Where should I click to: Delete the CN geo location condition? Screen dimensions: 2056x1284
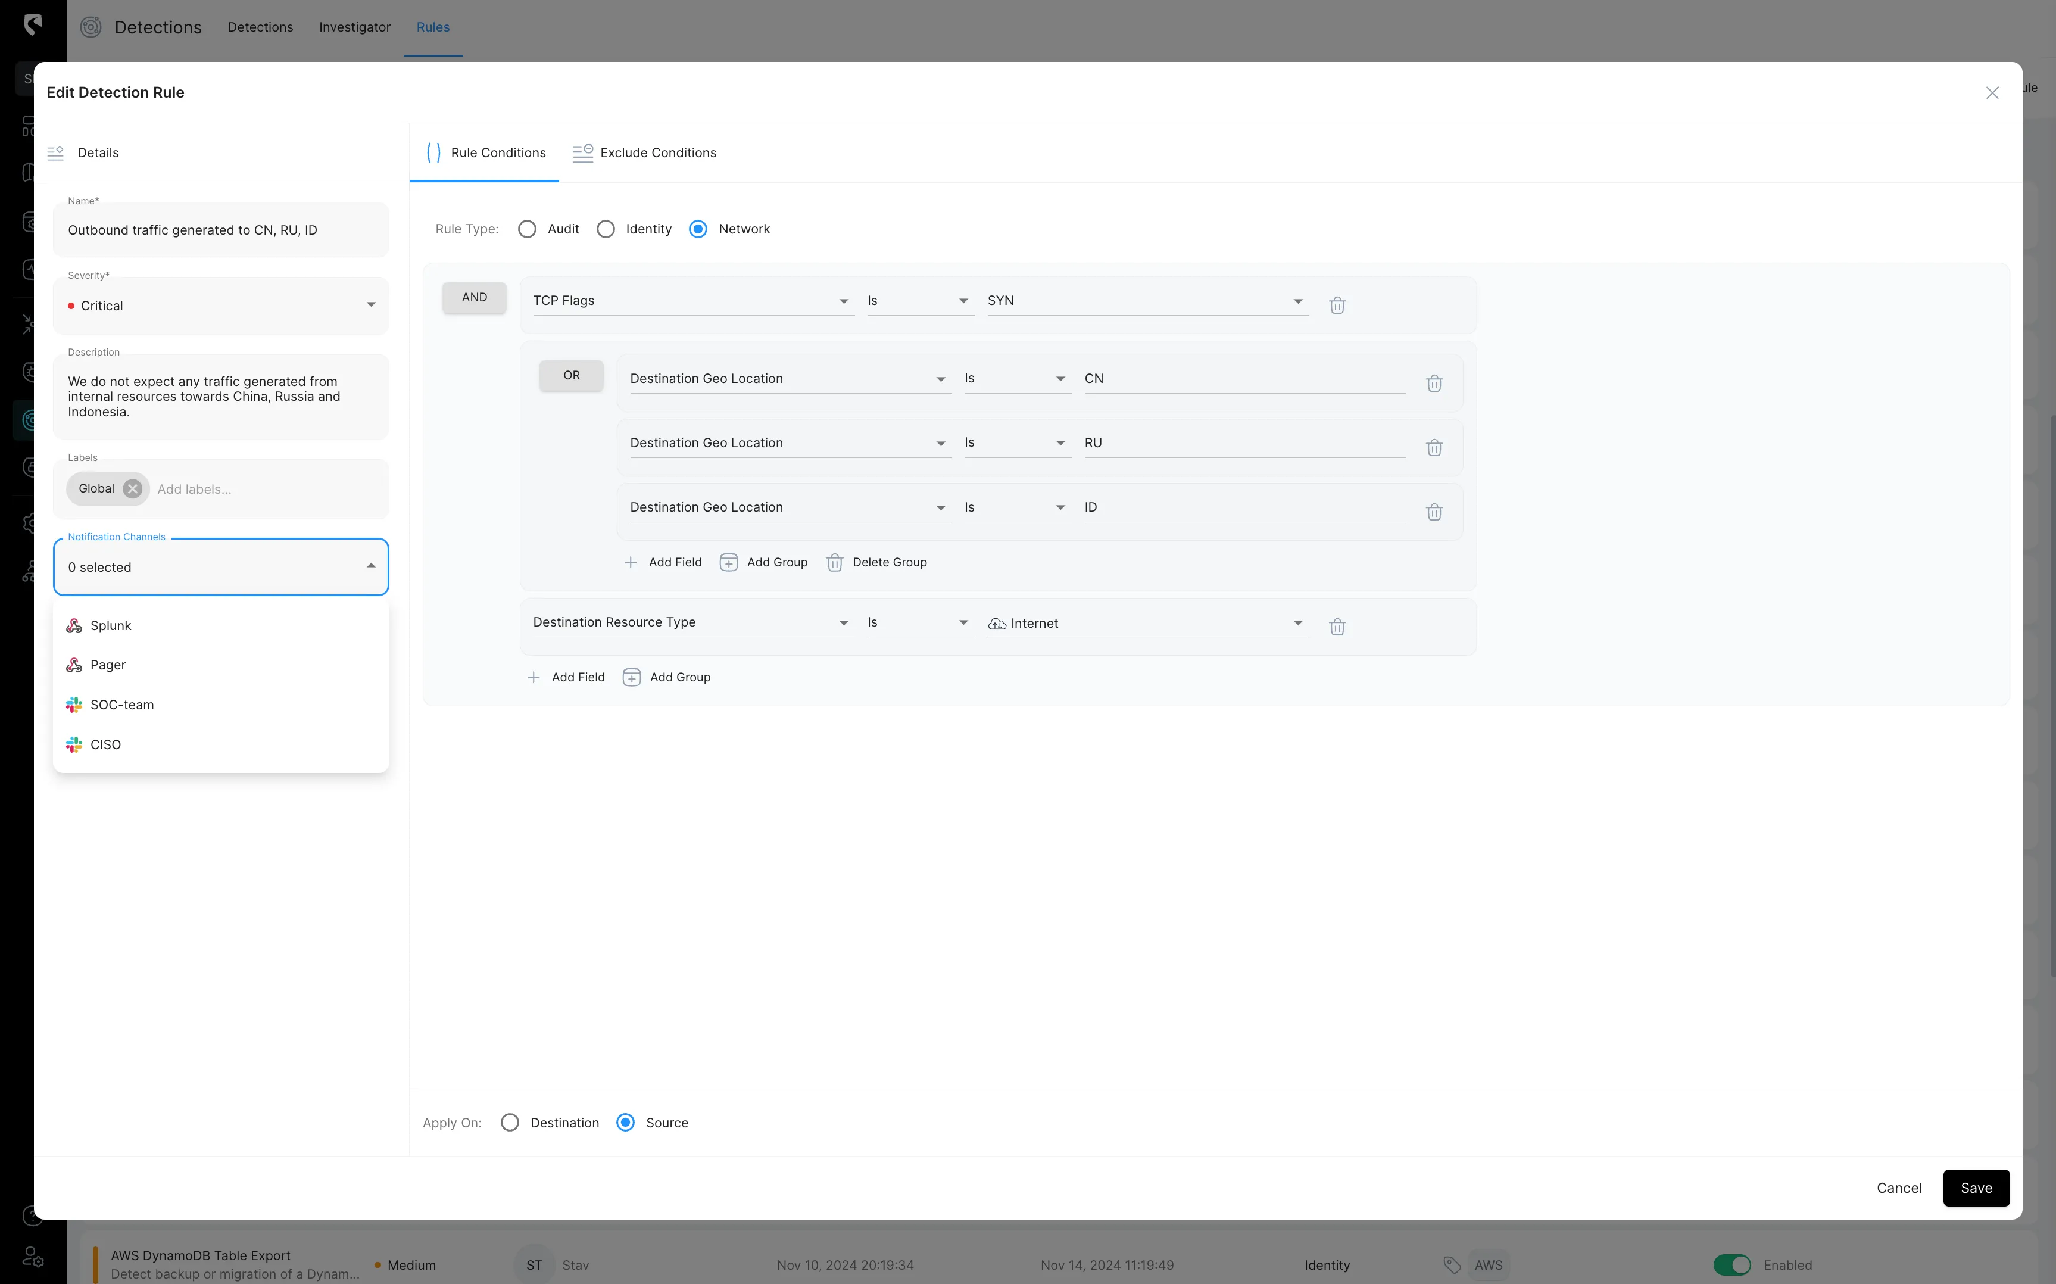(x=1434, y=383)
